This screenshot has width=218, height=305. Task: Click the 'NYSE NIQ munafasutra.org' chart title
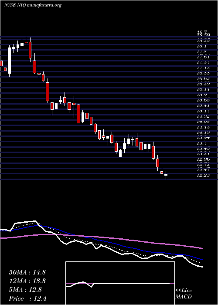pyautogui.click(x=33, y=5)
